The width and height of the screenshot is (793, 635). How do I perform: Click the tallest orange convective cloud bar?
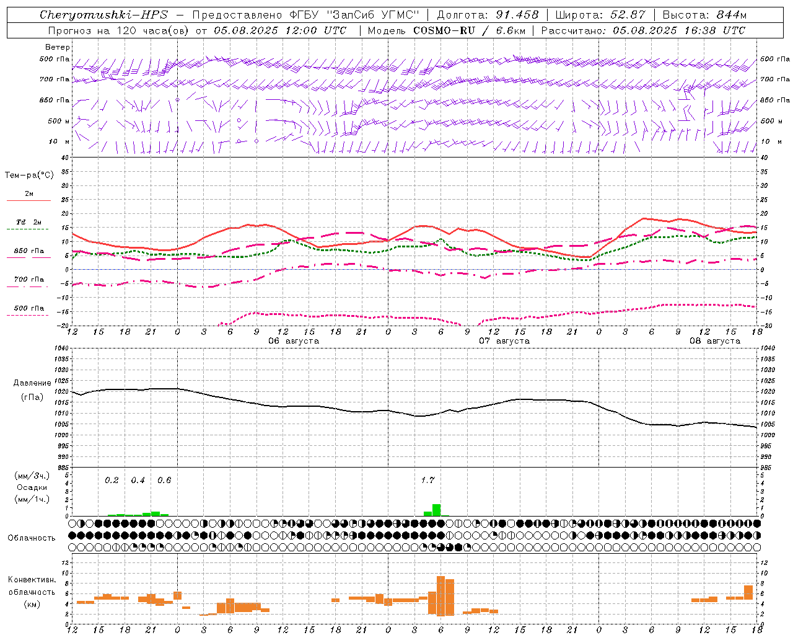441,596
